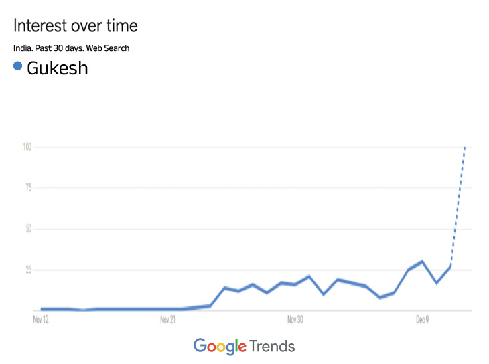Click the Nov 12 date label

[41, 320]
